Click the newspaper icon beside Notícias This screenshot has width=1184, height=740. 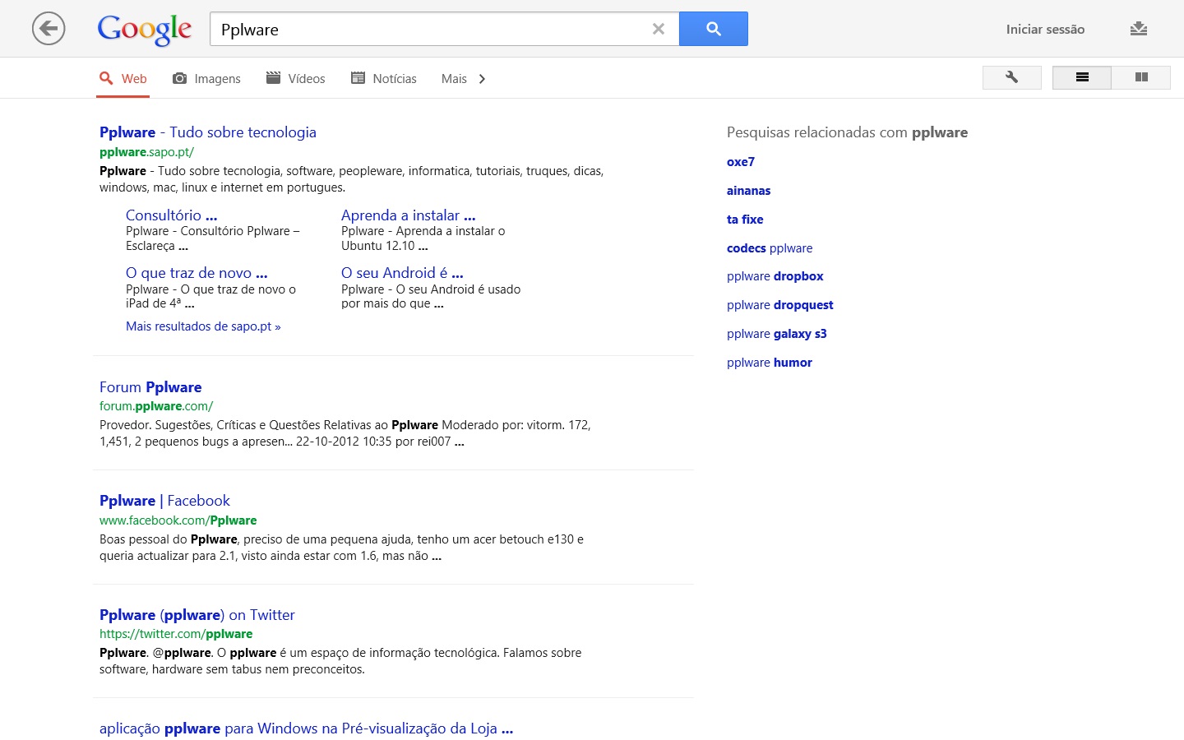[358, 78]
